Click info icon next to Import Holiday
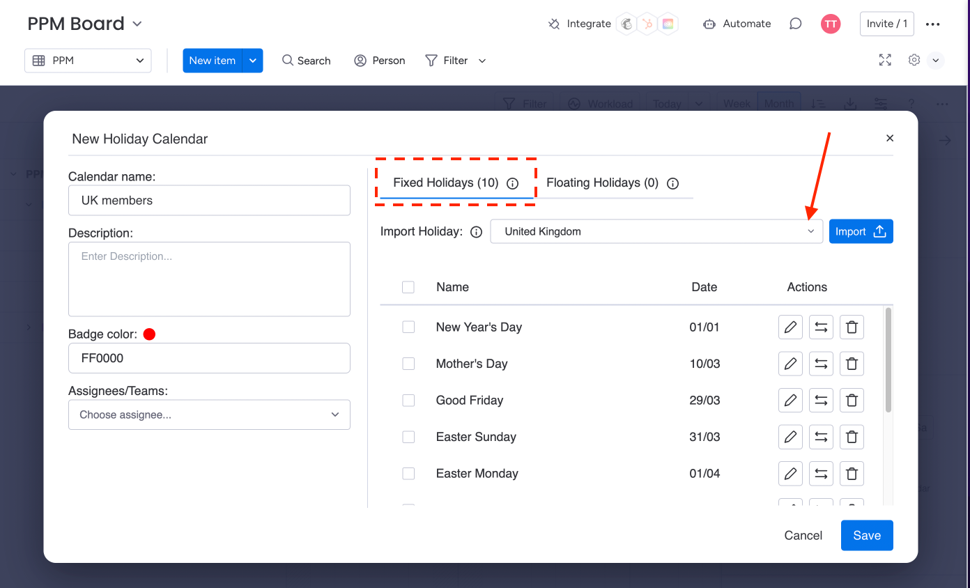Screen dimensions: 970x588 pyautogui.click(x=477, y=232)
